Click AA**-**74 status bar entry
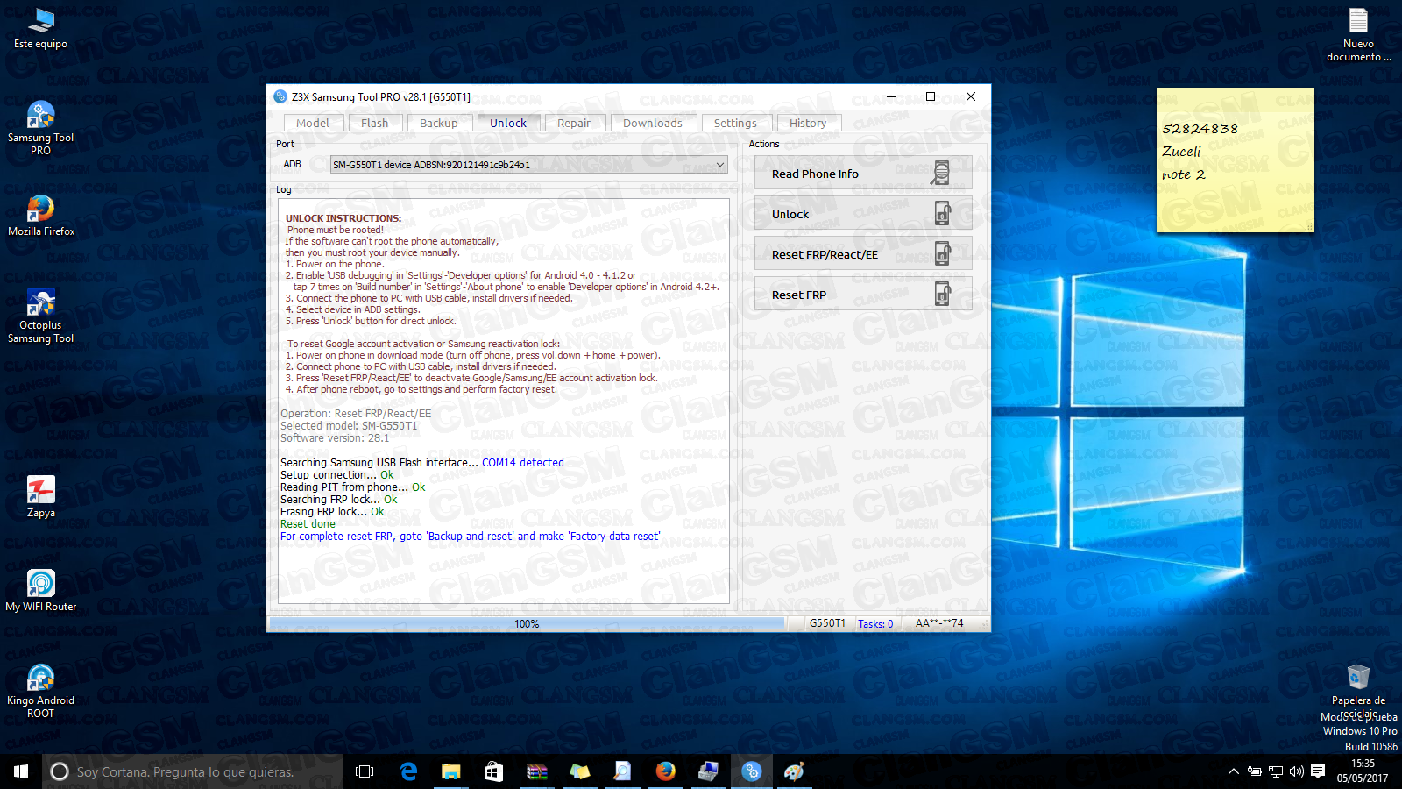Viewport: 1402px width, 789px height. coord(939,624)
